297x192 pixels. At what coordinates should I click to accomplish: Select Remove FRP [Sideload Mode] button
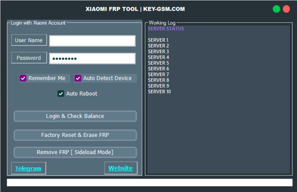[x=75, y=153]
